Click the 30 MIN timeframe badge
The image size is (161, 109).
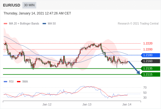[29, 5]
